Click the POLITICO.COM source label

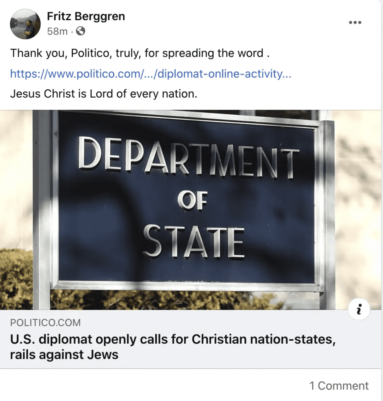point(45,323)
